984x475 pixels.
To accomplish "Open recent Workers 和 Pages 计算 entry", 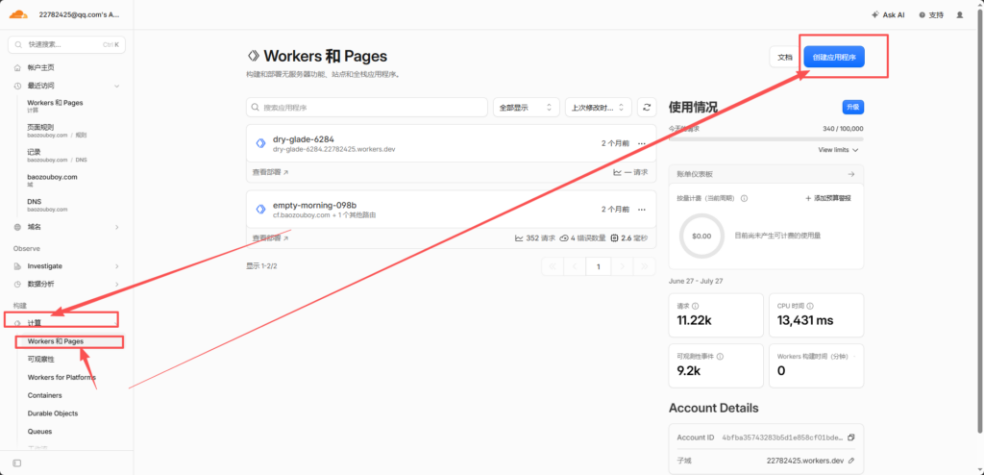I will [55, 106].
